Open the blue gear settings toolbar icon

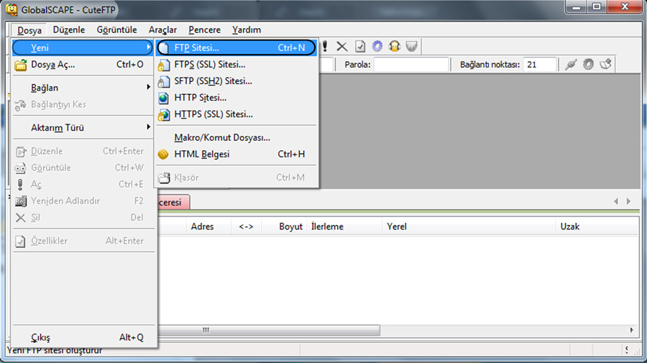(x=377, y=46)
